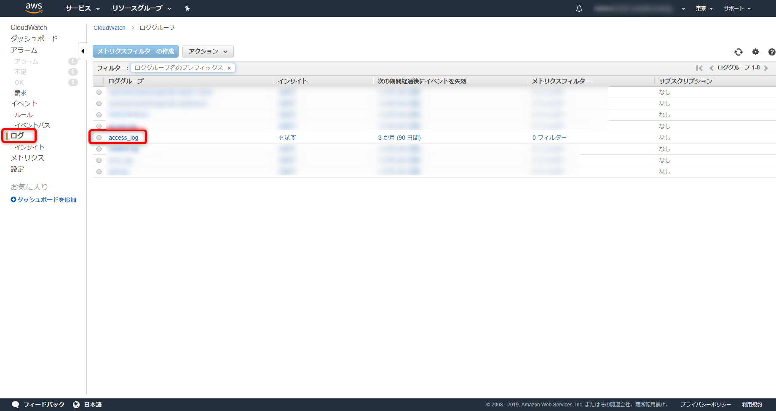Viewport: 776px width, 411px height.
Task: Clear the log group prefix filter
Action: point(229,68)
